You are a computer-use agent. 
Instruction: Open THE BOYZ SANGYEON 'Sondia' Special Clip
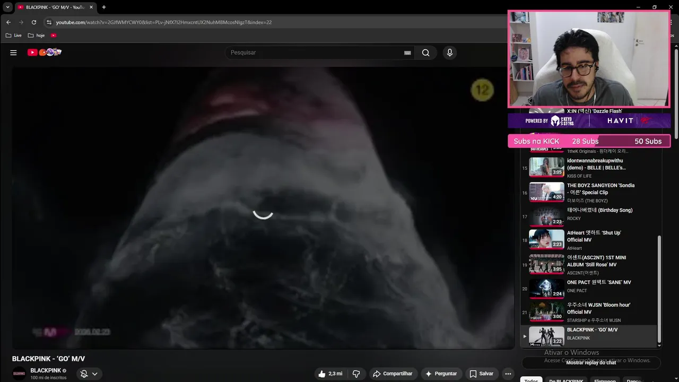[589, 192]
